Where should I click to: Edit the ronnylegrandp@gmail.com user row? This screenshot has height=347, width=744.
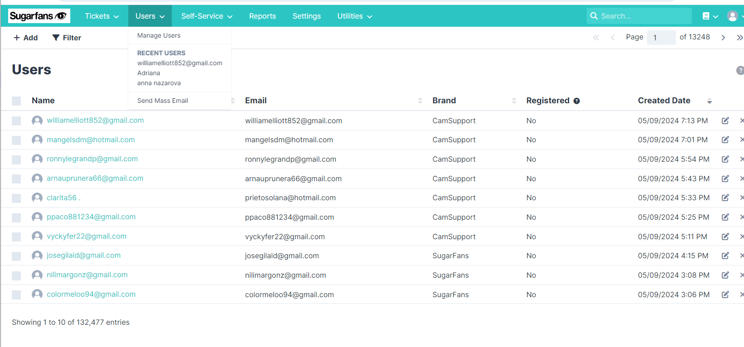tap(725, 159)
